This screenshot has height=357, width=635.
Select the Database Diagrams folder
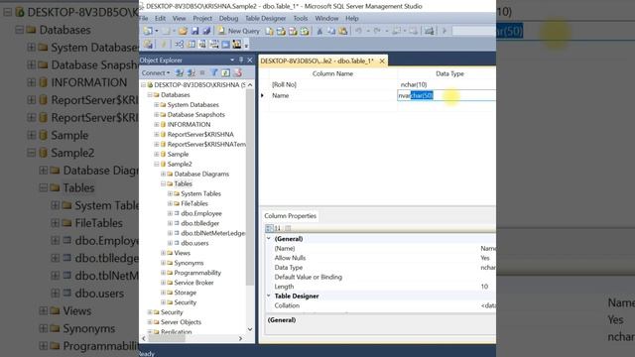201,175
